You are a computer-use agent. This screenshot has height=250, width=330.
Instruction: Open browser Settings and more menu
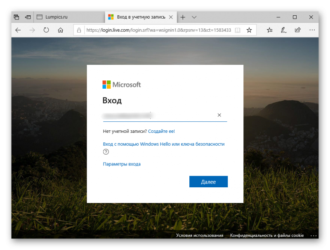click(312, 30)
